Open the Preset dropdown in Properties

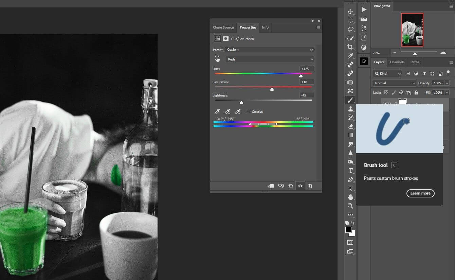point(269,49)
